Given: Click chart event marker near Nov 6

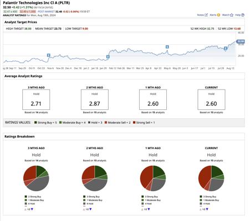Looking at the screenshot, I should [49, 55].
